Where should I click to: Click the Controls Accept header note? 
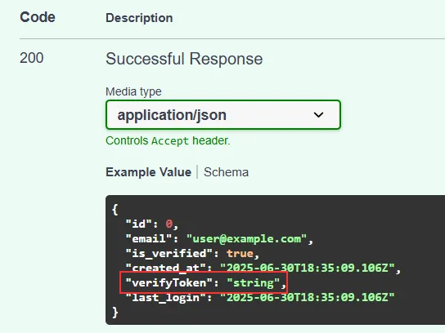coord(168,140)
